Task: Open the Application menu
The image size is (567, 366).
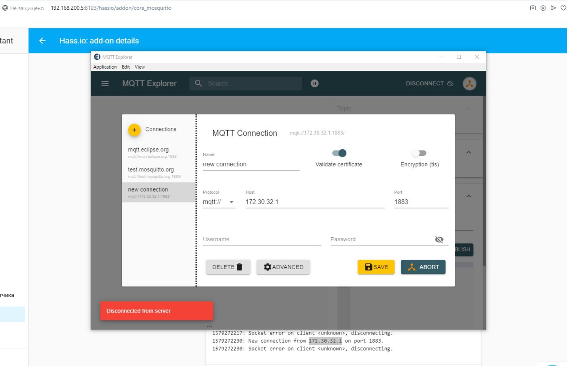Action: [105, 67]
